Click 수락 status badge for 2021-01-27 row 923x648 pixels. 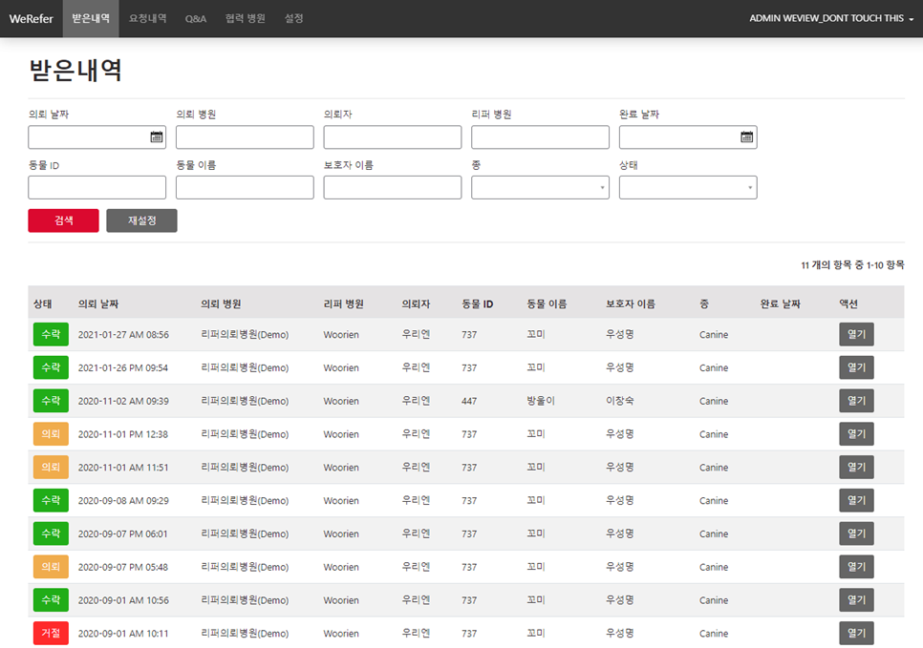click(x=51, y=335)
